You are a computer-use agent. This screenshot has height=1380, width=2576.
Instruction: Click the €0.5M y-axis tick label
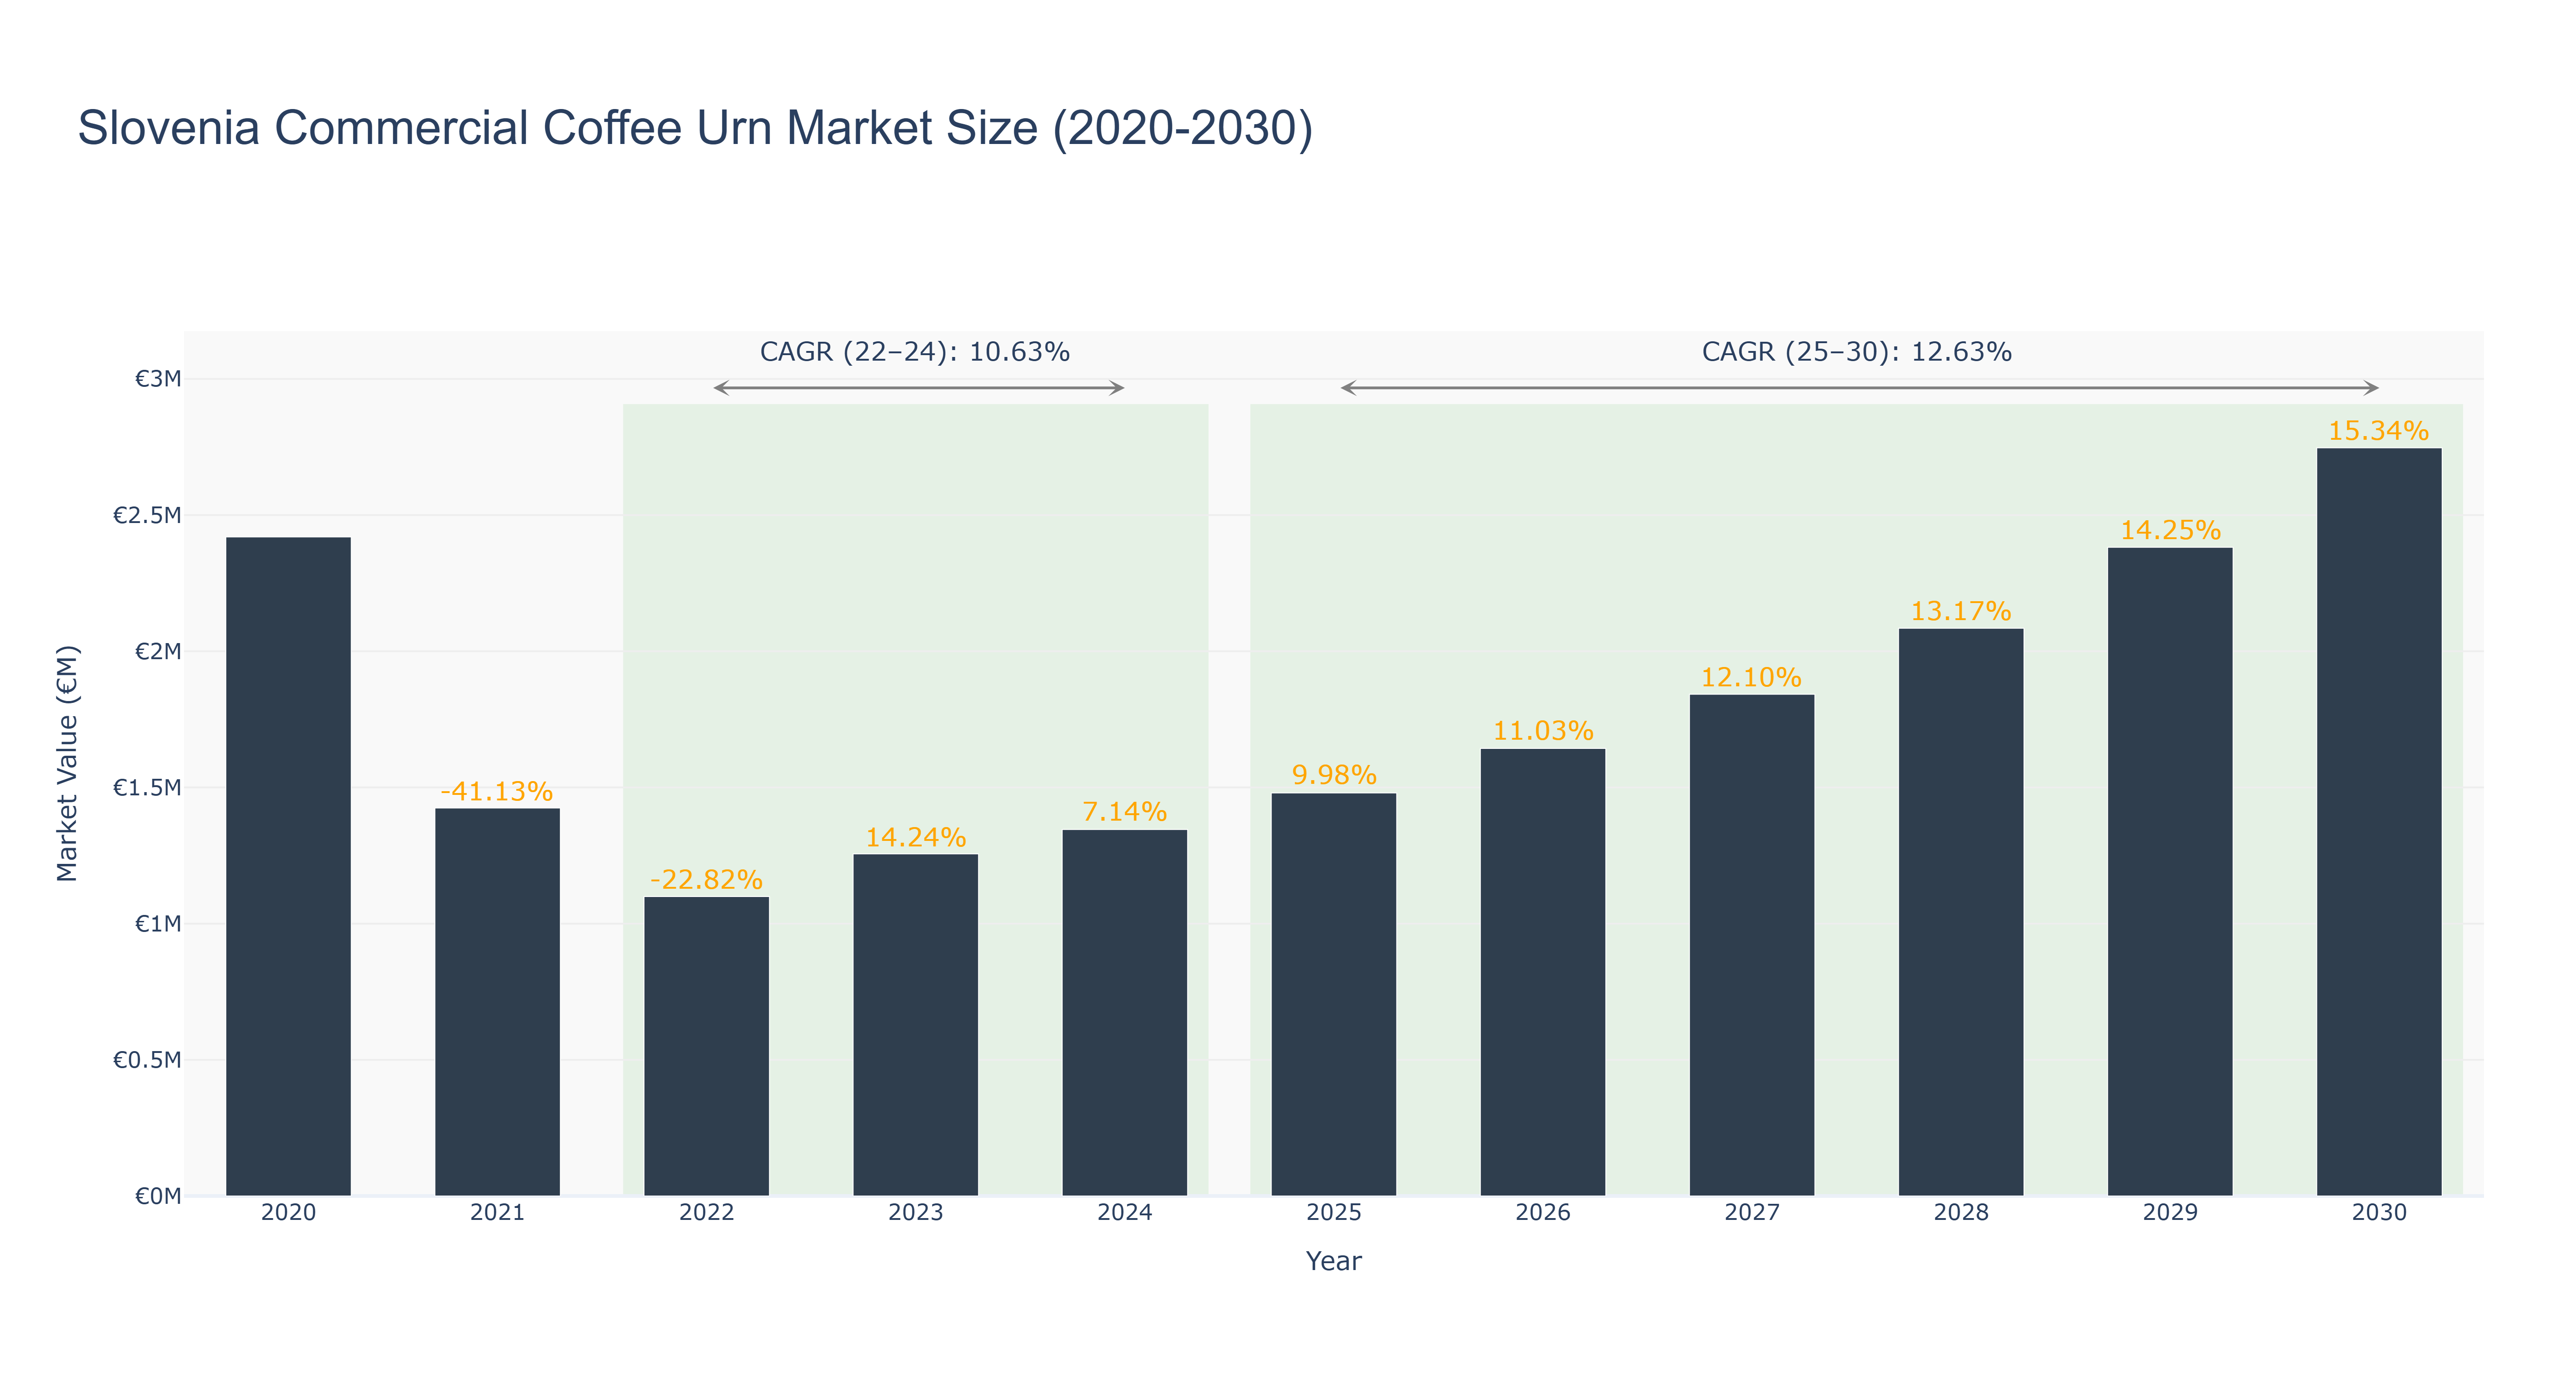[147, 1059]
